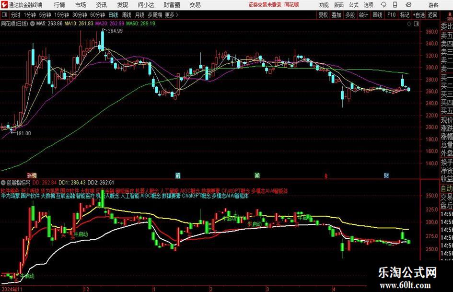Click the 证券交易未登录 login link
The image size is (453, 292).
pos(265,5)
